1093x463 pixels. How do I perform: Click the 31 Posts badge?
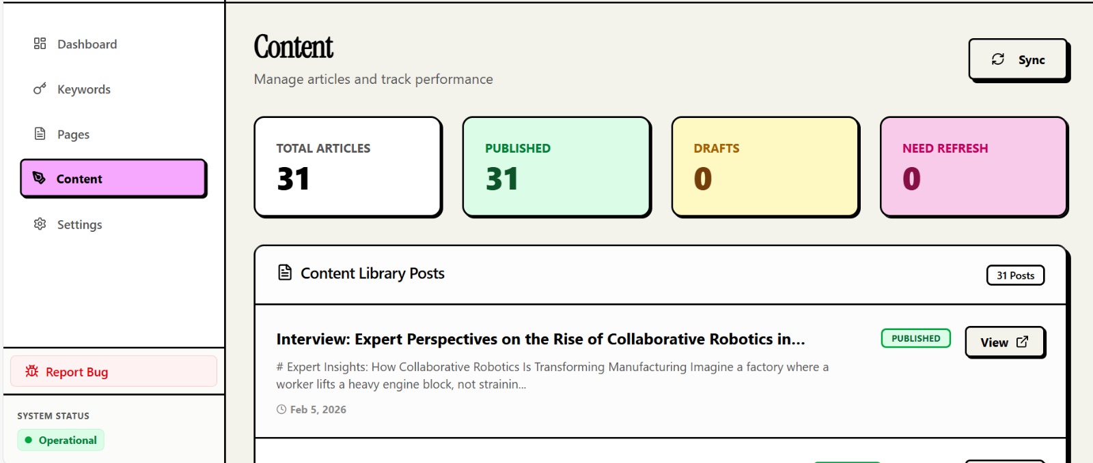[1015, 275]
